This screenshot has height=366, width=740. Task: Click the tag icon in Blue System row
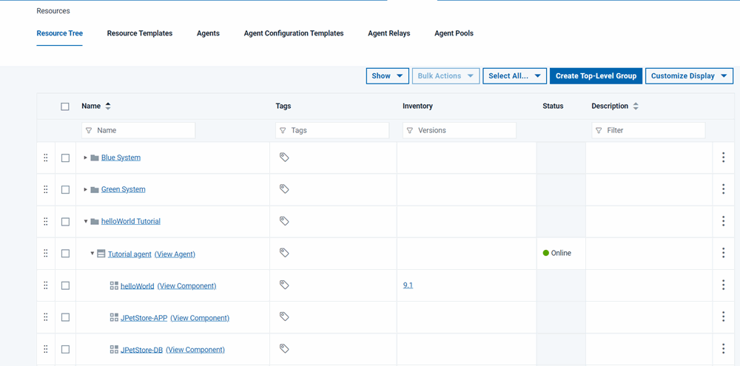coord(283,157)
